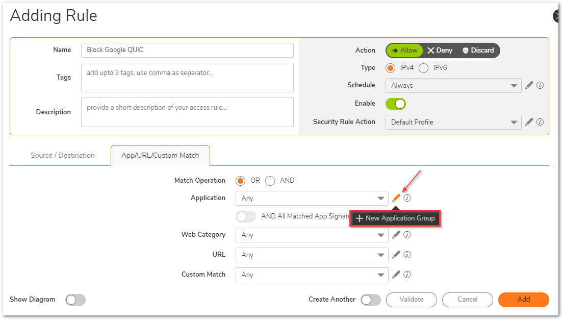This screenshot has width=563, height=320.
Task: Click the info icon beside Schedule
Action: pos(540,85)
